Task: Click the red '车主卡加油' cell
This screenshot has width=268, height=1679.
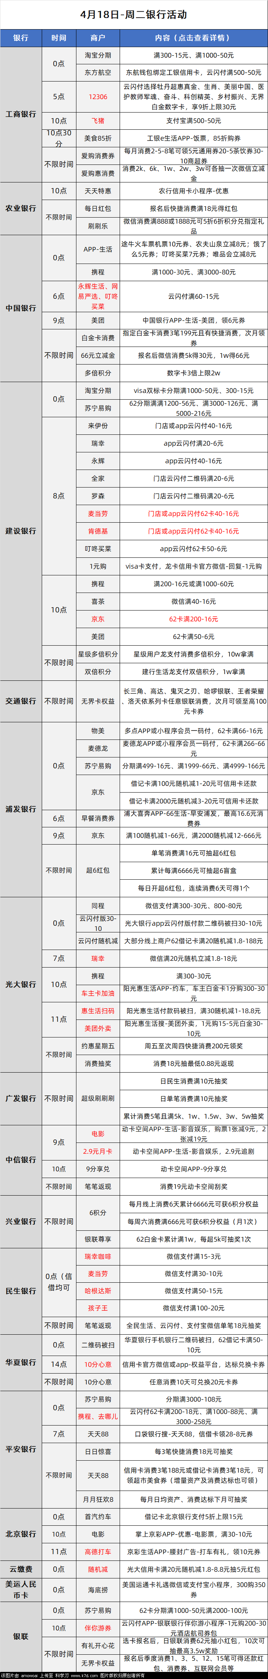Action: click(x=98, y=993)
